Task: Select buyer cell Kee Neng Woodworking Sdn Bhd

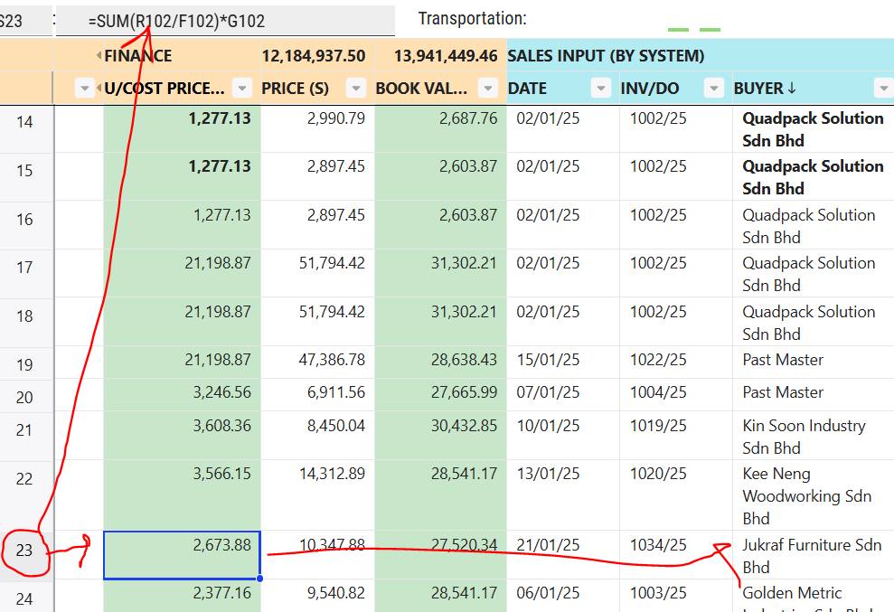Action: tap(813, 495)
